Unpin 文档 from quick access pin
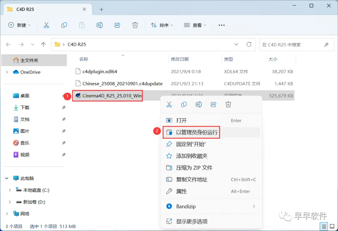This screenshot has height=231, width=338. (x=64, y=119)
